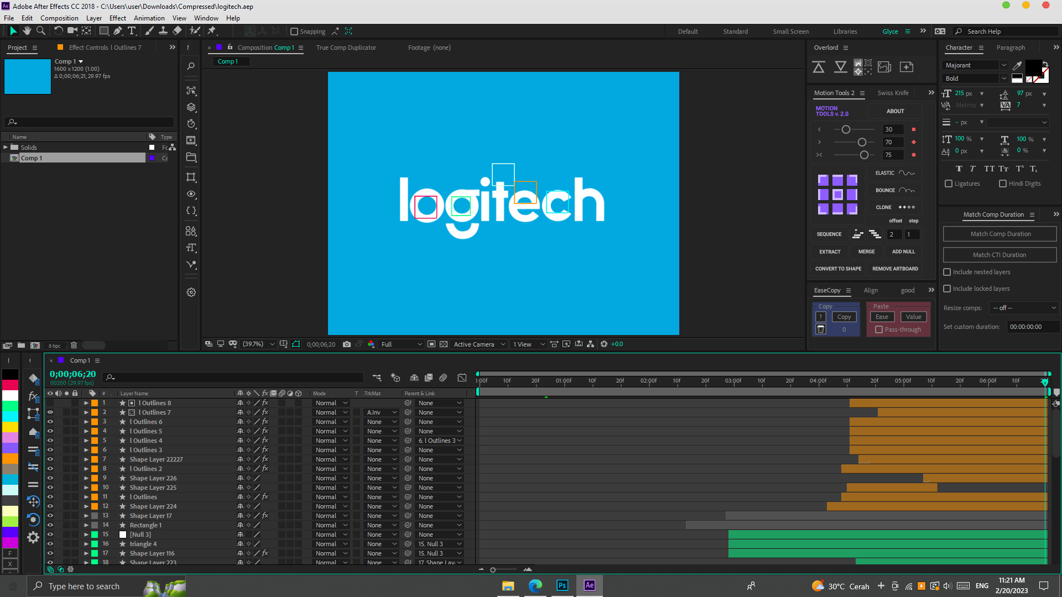Expand the Solids folder in Project
Screen dimensions: 1062x597
[x=6, y=148]
